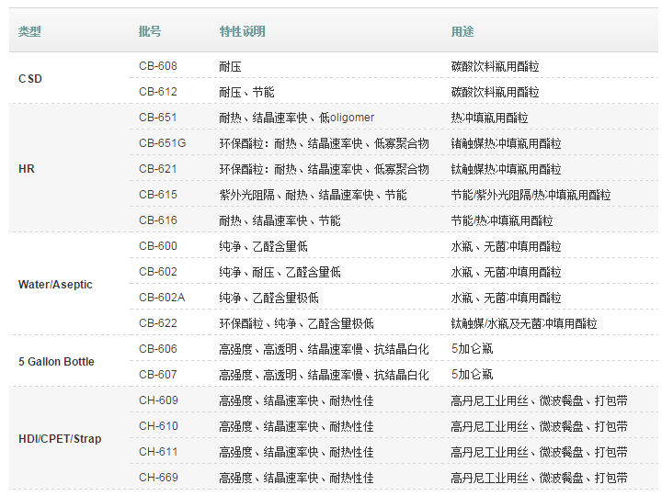Click batch number CB-608
This screenshot has height=496, width=662.
158,66
